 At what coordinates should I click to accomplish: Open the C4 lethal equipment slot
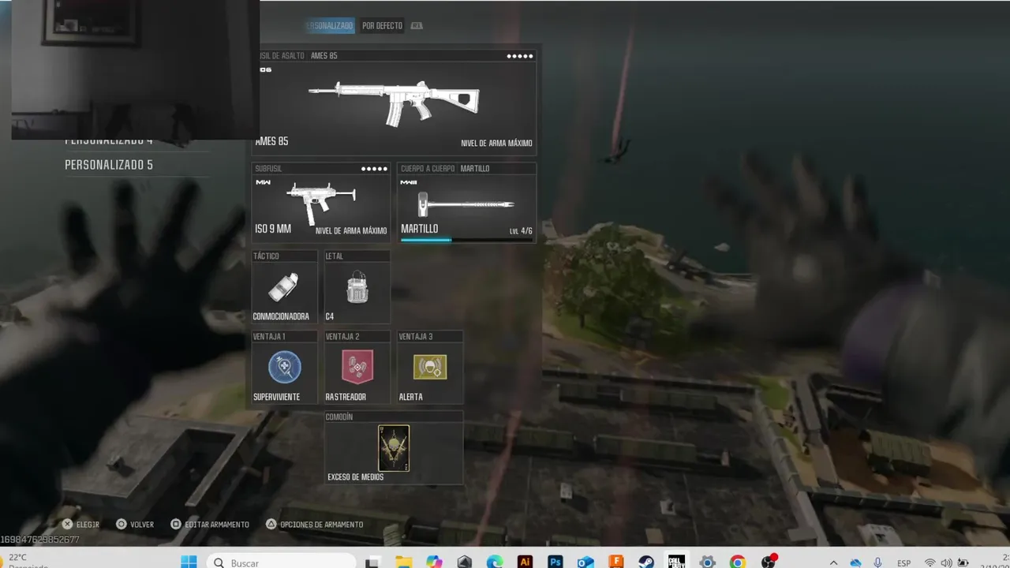[x=357, y=287]
